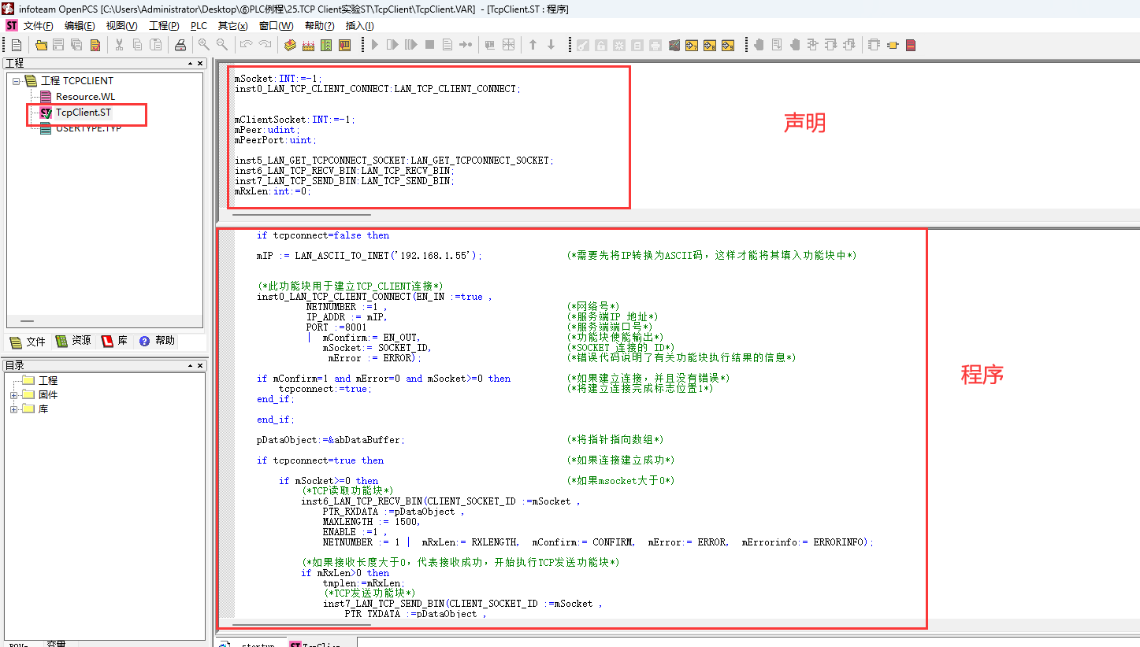1140x647 pixels.
Task: Click the stacked books build icon
Action: tap(290, 45)
